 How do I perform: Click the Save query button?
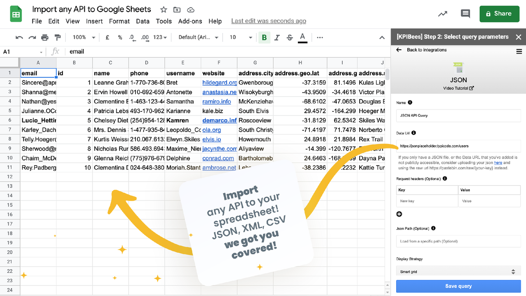458,286
